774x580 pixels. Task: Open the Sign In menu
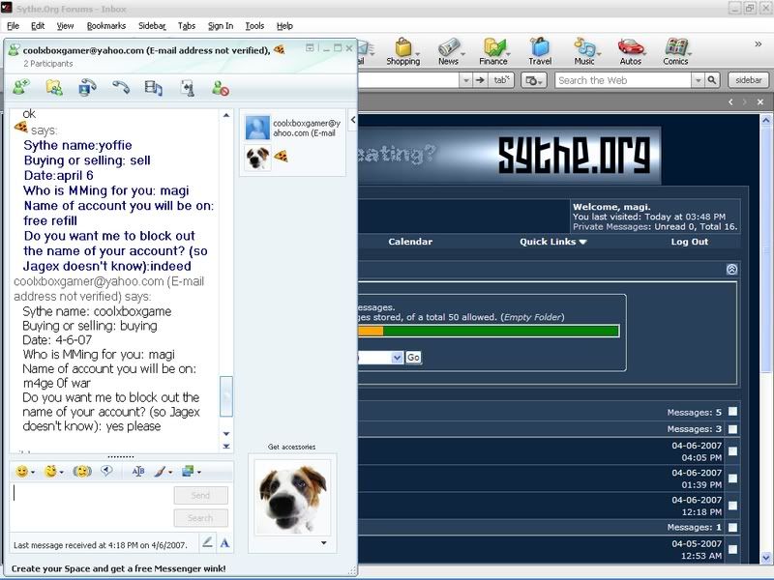[x=221, y=26]
